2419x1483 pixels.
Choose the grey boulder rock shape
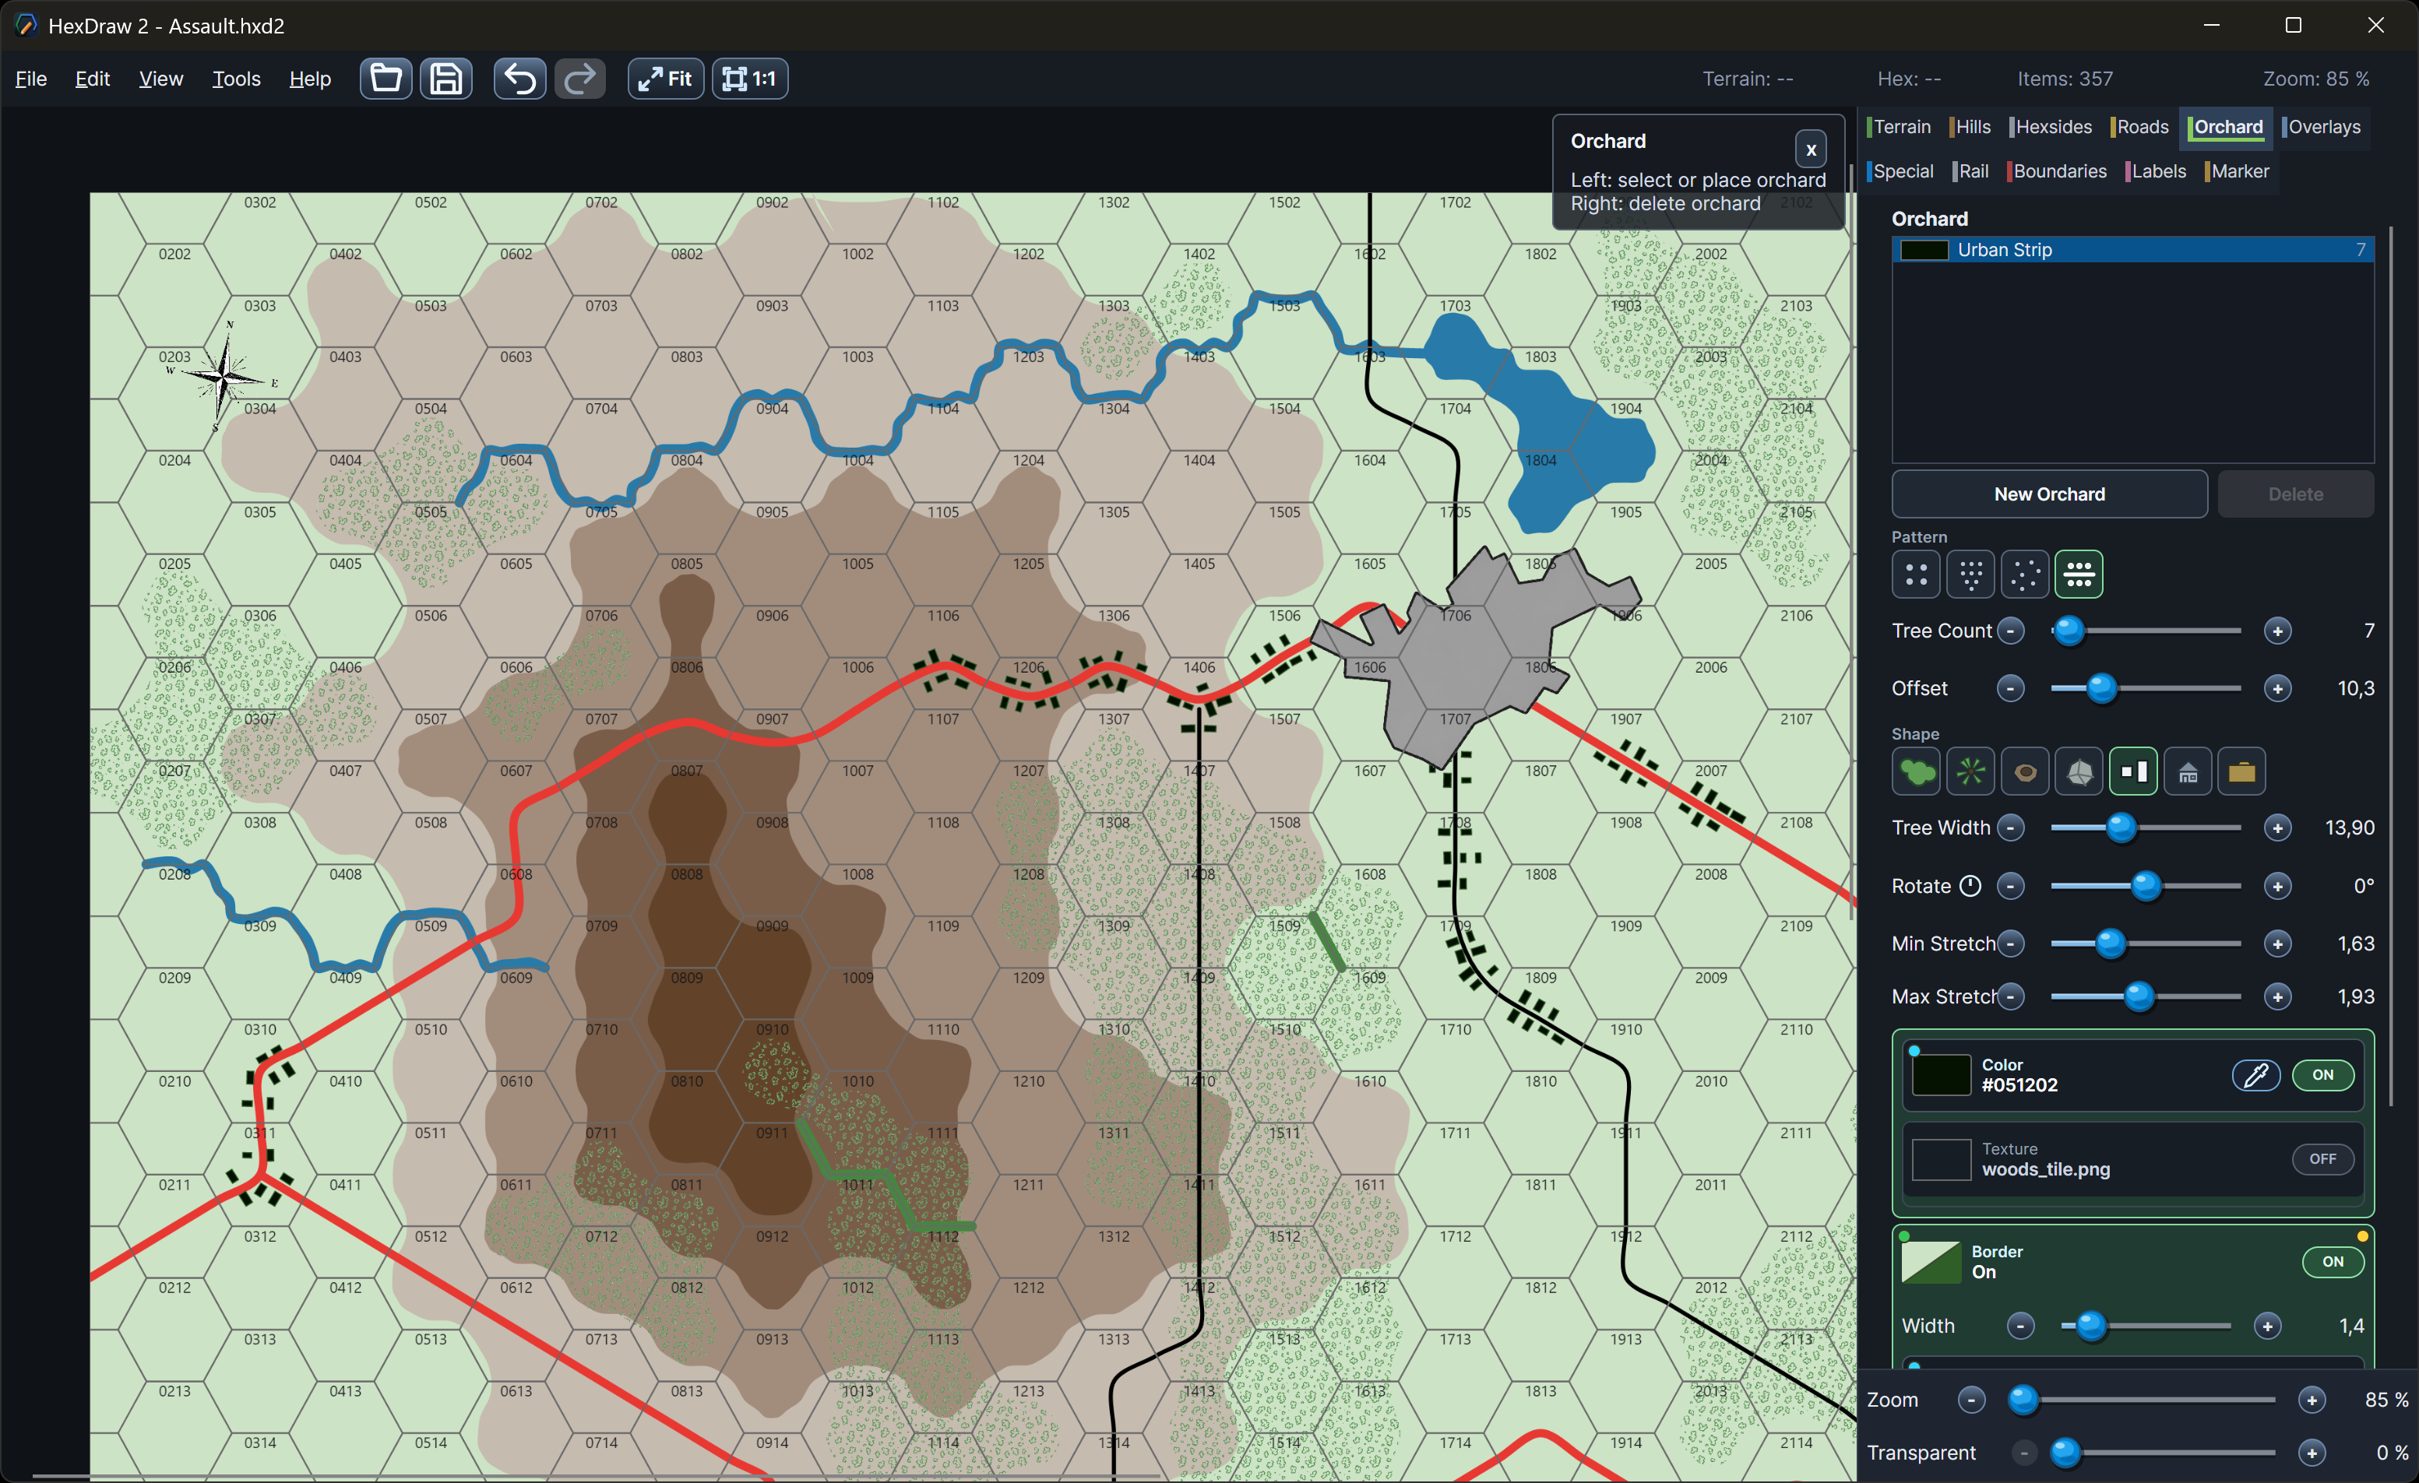tap(2079, 771)
